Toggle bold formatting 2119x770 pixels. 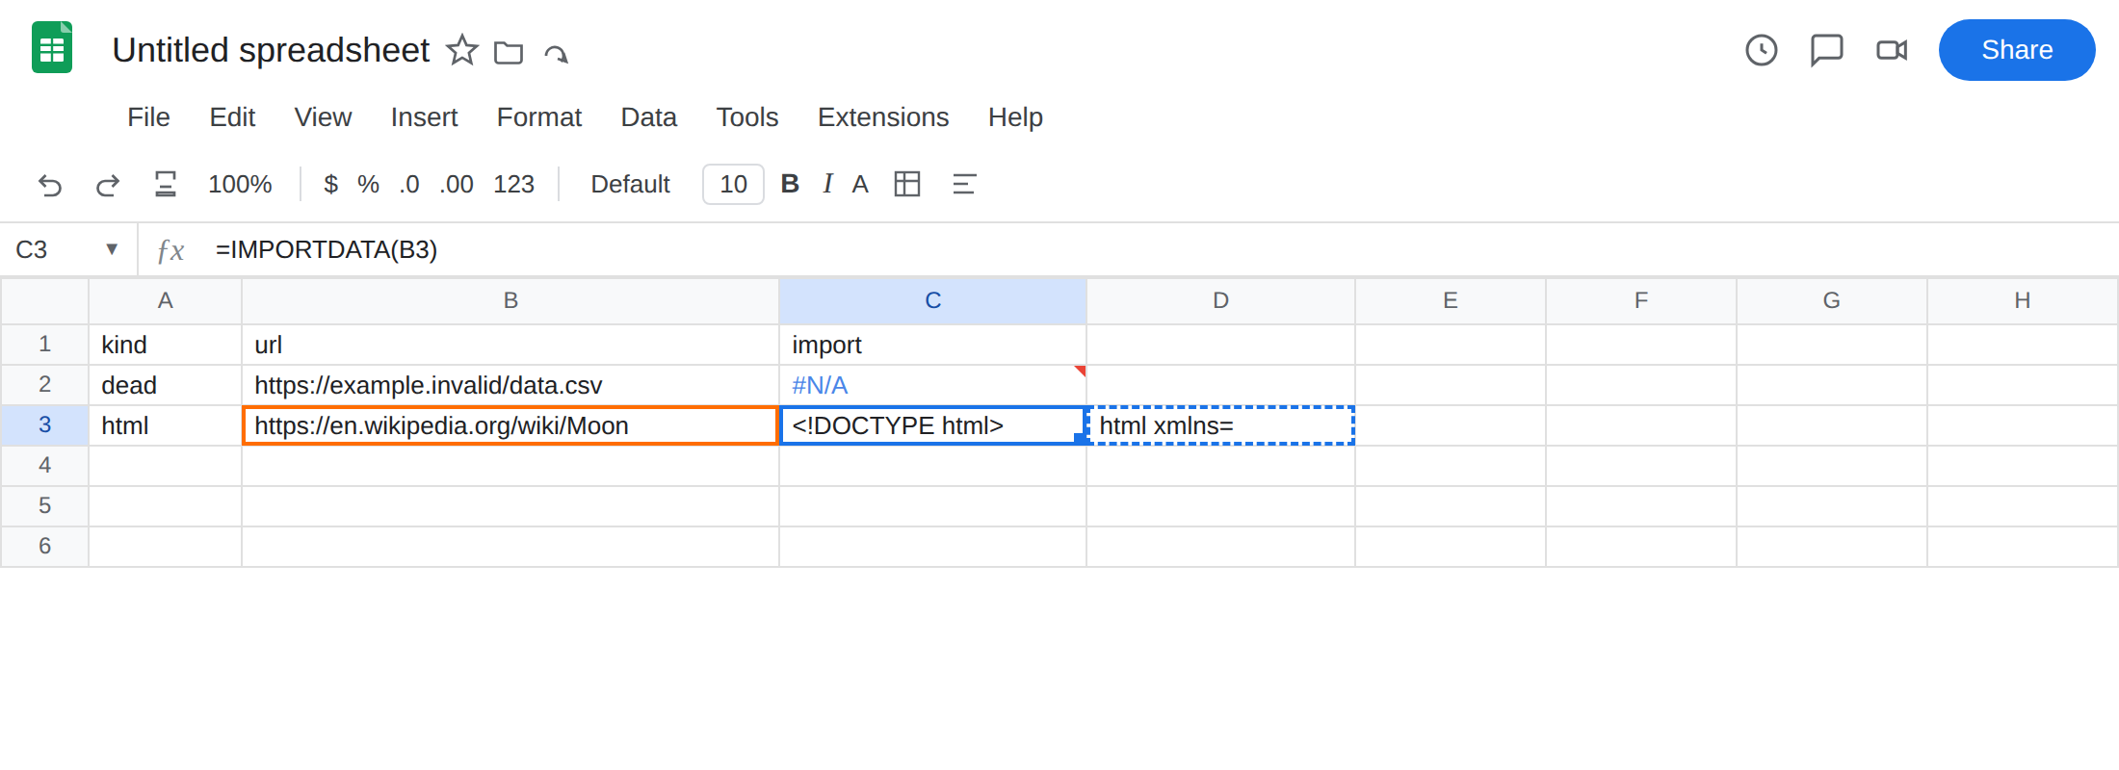pyautogui.click(x=790, y=184)
